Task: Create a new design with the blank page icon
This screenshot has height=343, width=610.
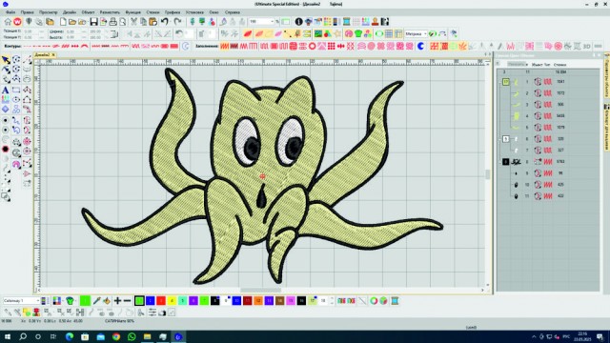Action: (63, 22)
